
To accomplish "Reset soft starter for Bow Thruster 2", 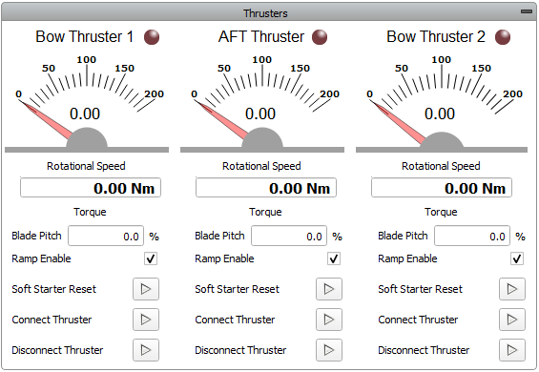I will [x=512, y=289].
